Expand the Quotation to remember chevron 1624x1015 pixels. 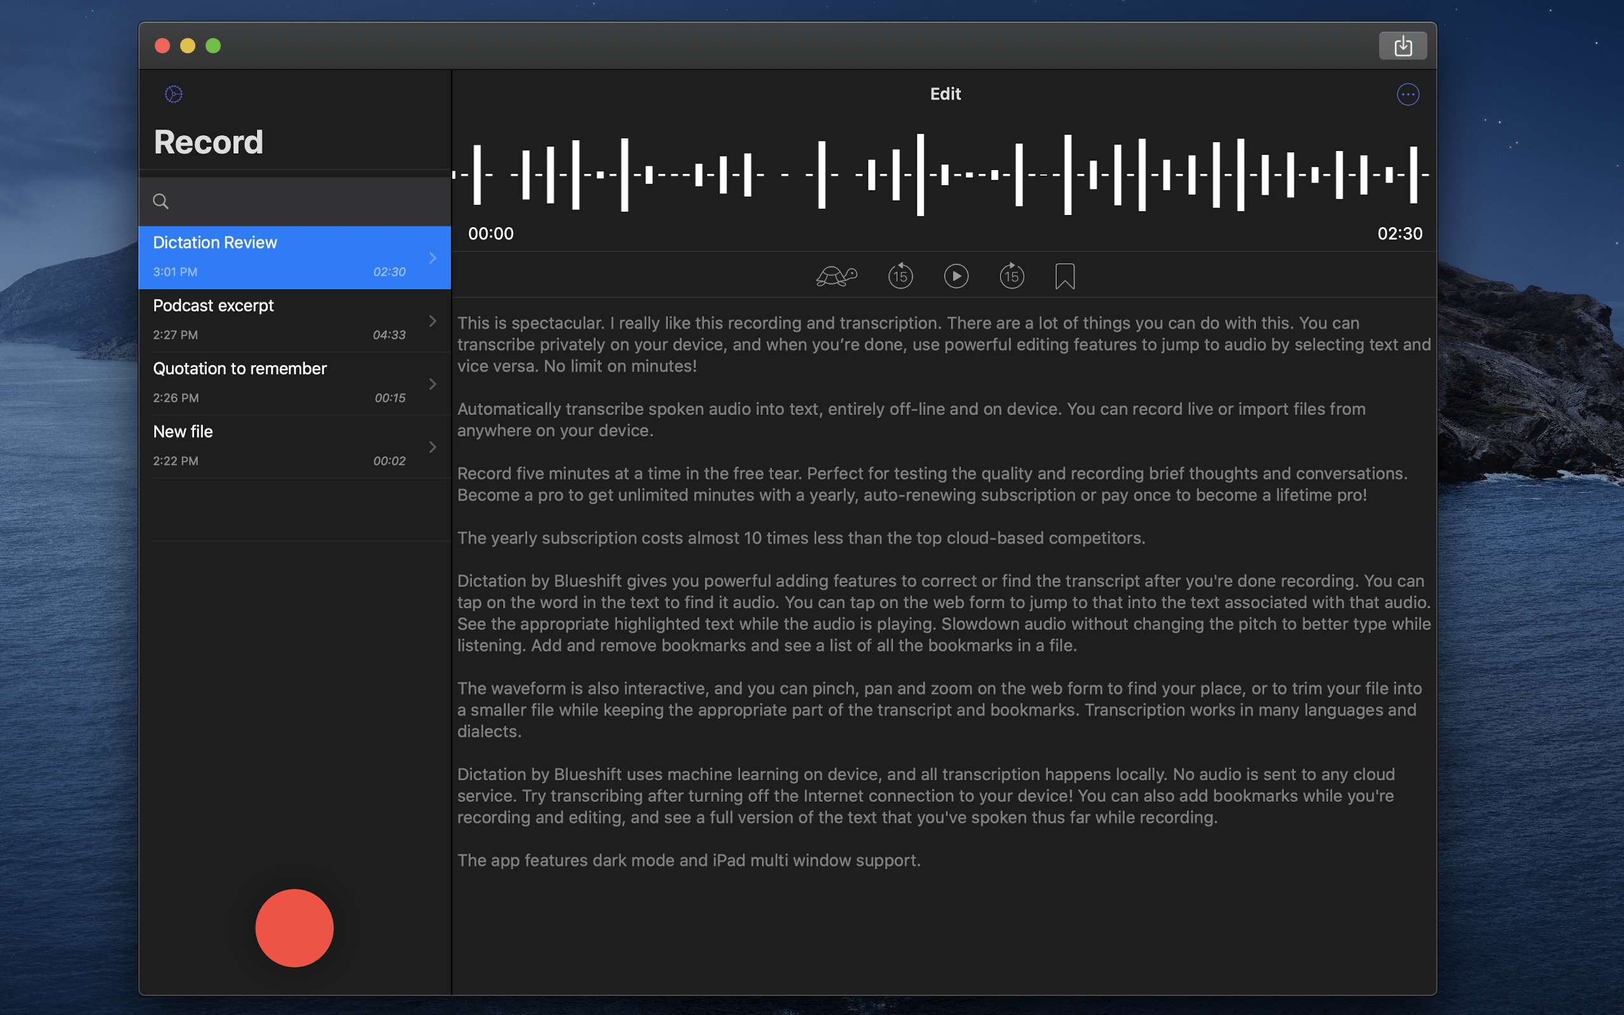pos(433,384)
